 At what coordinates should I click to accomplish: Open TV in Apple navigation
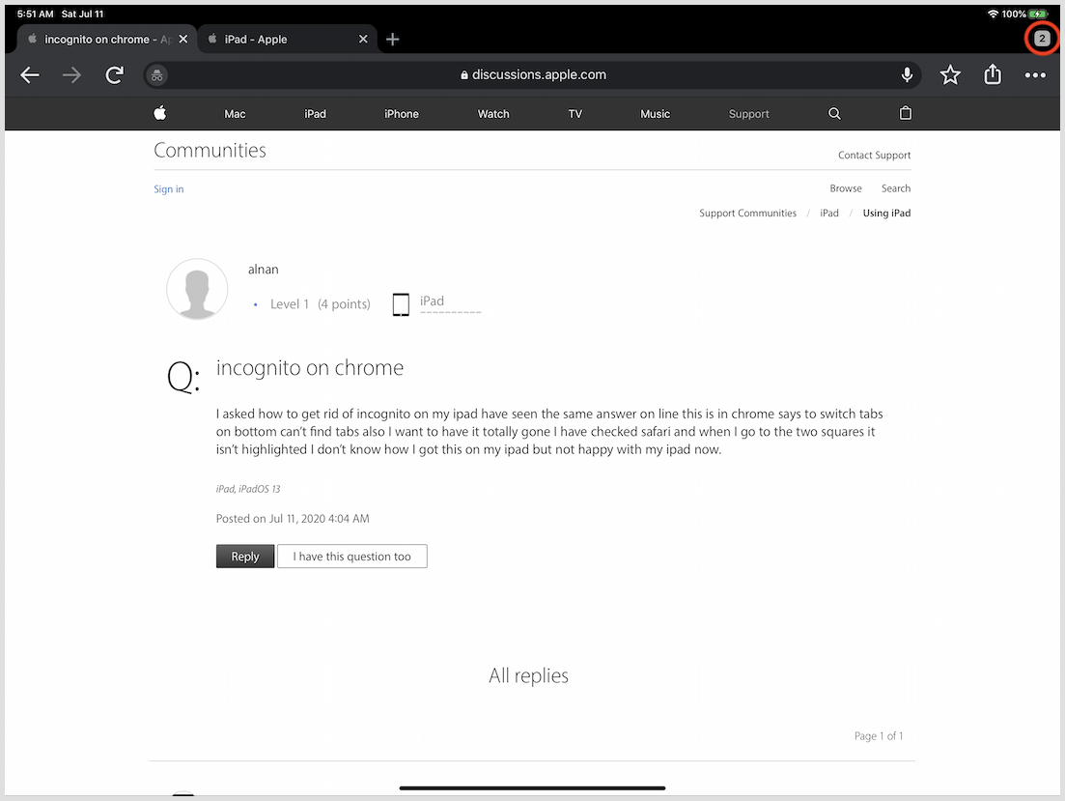(x=575, y=114)
